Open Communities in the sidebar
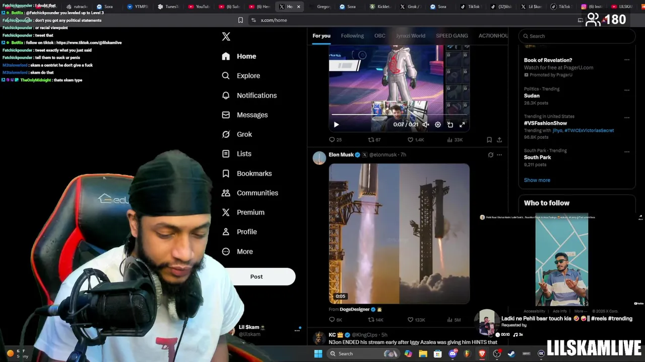The width and height of the screenshot is (645, 362). coord(250,193)
